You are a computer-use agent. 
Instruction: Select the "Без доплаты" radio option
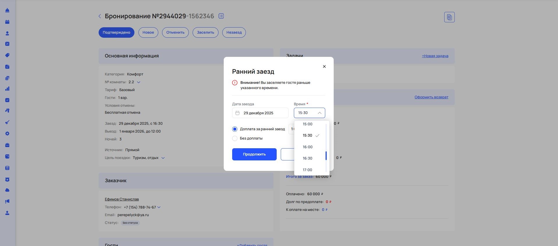(235, 138)
